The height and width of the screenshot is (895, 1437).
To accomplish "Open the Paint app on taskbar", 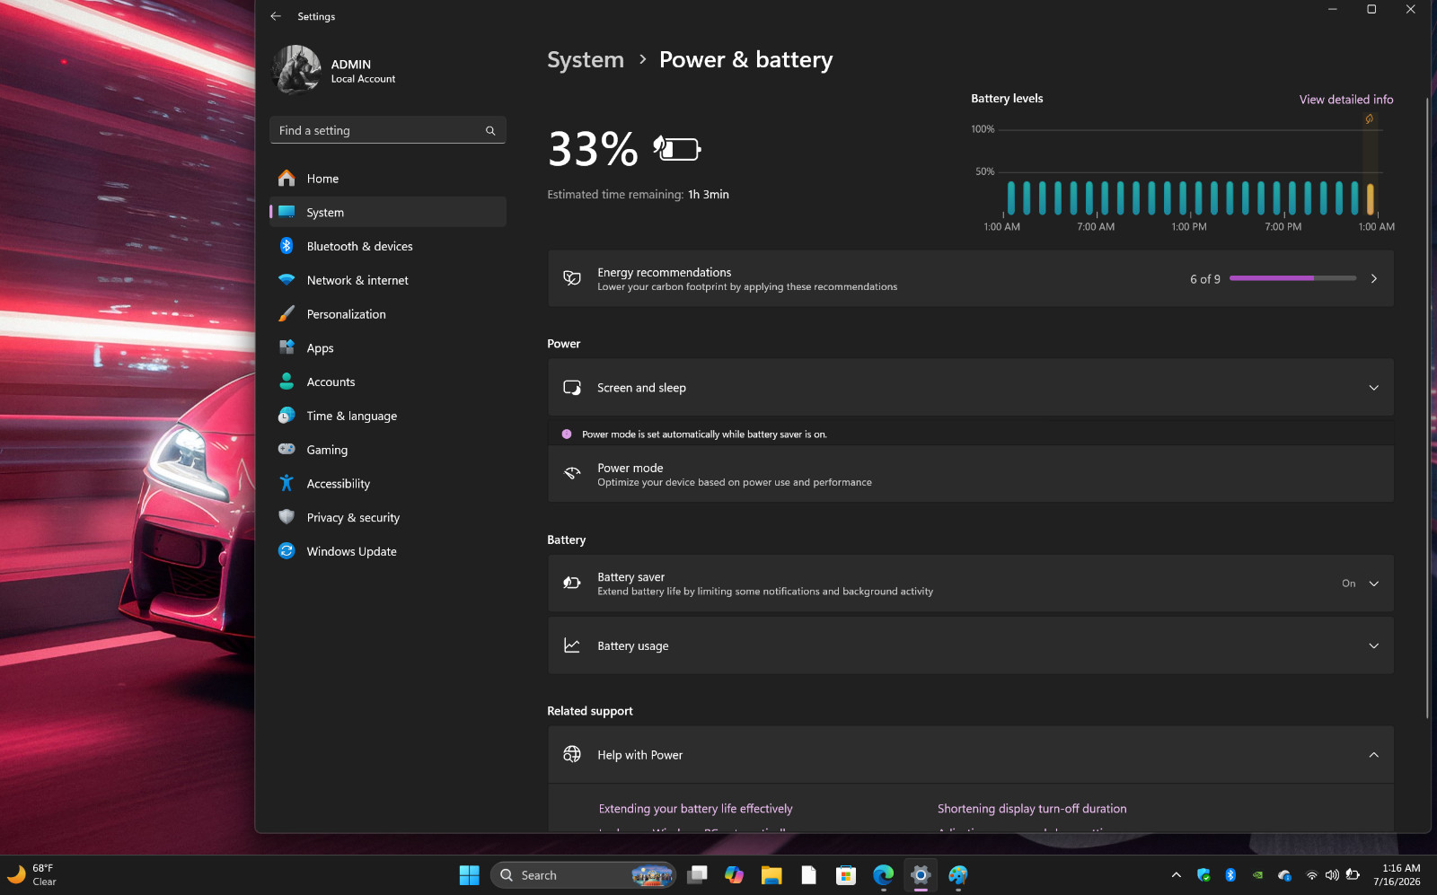I will click(x=958, y=875).
